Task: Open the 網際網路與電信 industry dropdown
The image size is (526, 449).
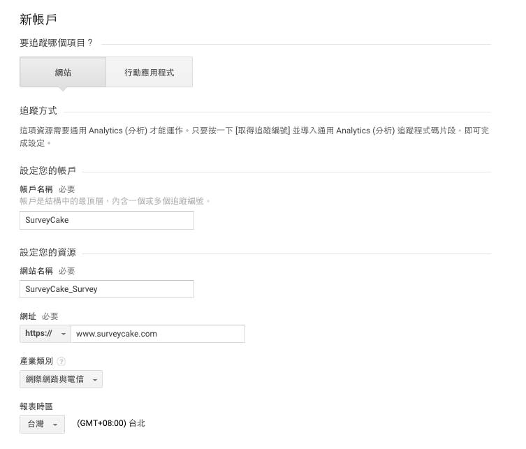Action: click(x=61, y=379)
